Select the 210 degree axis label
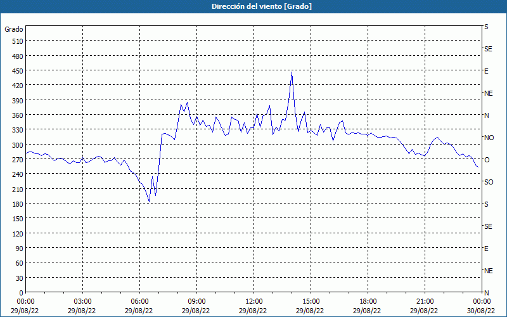This screenshot has width=507, height=317. click(18, 189)
